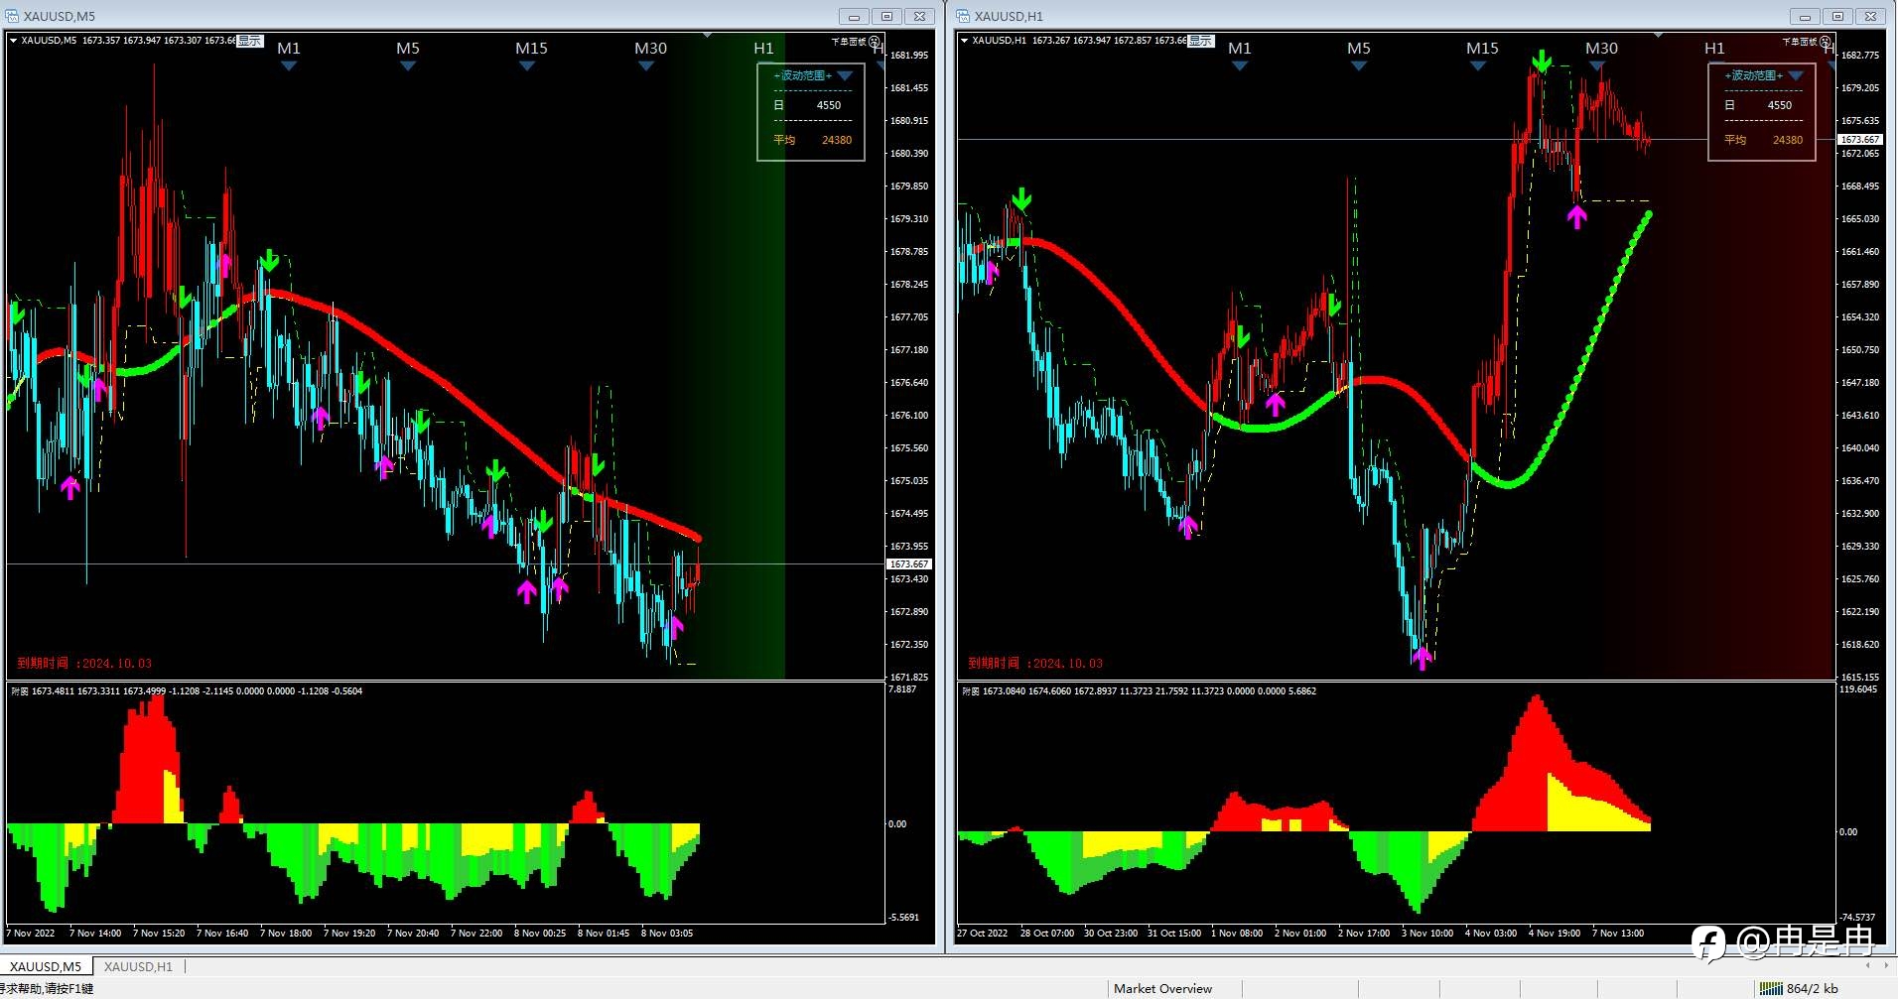Click the magenta up arrow at the H1 chart lowest point
This screenshot has height=999, width=1898.
point(1423,657)
